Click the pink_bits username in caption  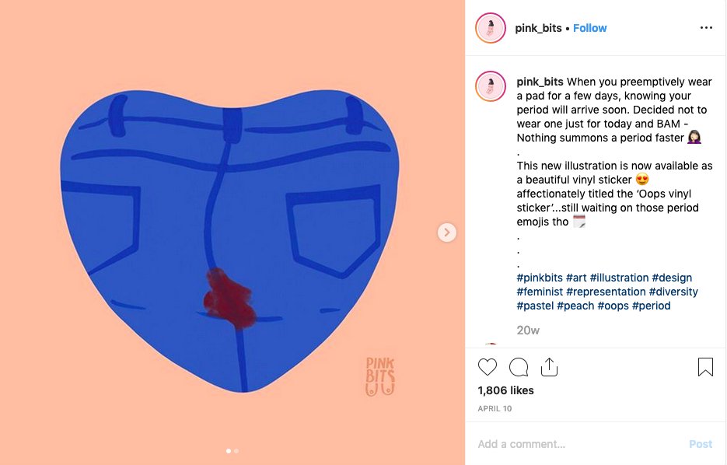click(540, 82)
